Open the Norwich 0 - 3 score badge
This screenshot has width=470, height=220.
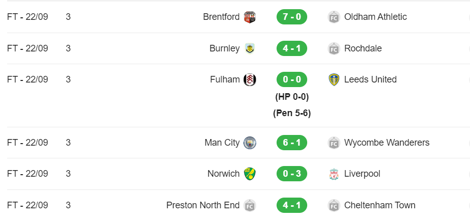pyautogui.click(x=292, y=174)
